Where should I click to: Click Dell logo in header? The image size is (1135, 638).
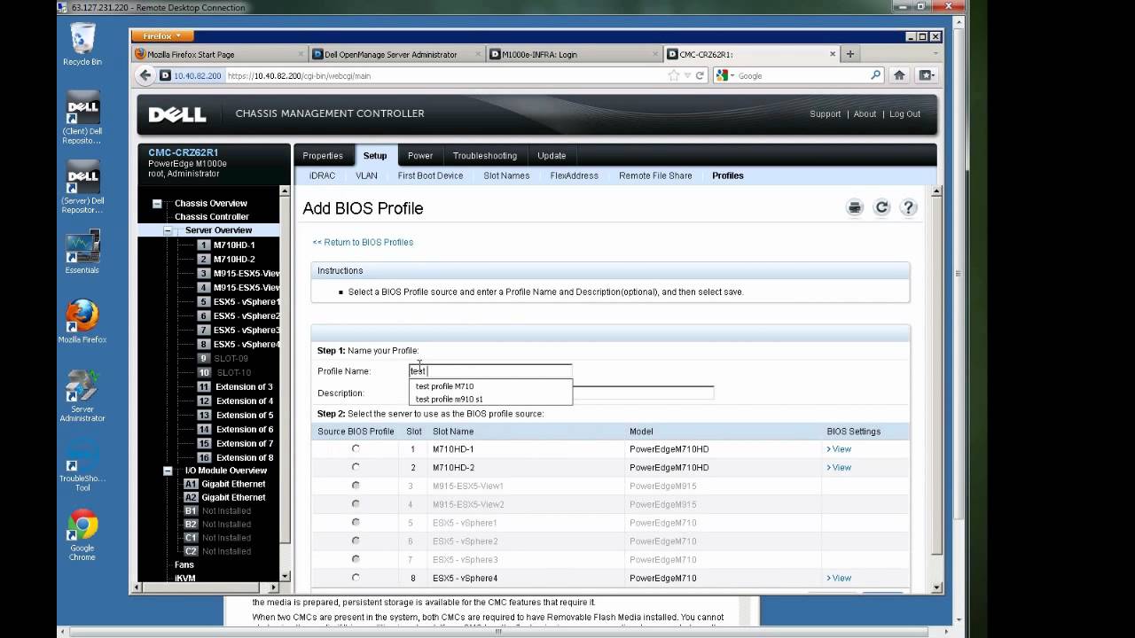coord(177,114)
